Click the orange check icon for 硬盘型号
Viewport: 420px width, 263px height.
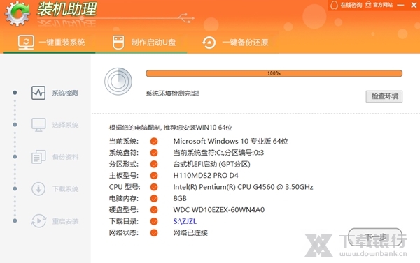point(154,210)
